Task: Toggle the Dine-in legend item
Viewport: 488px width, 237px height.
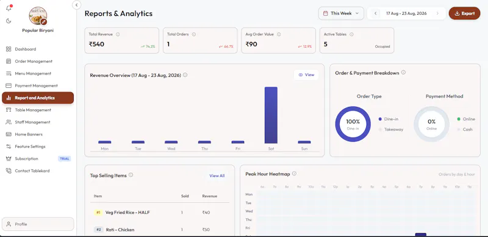Action: click(389, 119)
